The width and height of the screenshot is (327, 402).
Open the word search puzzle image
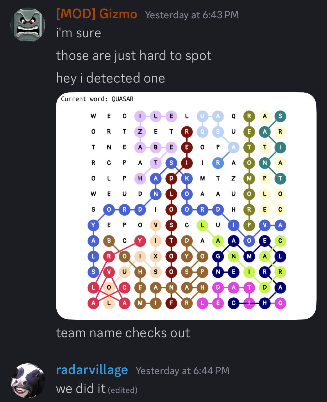point(186,206)
